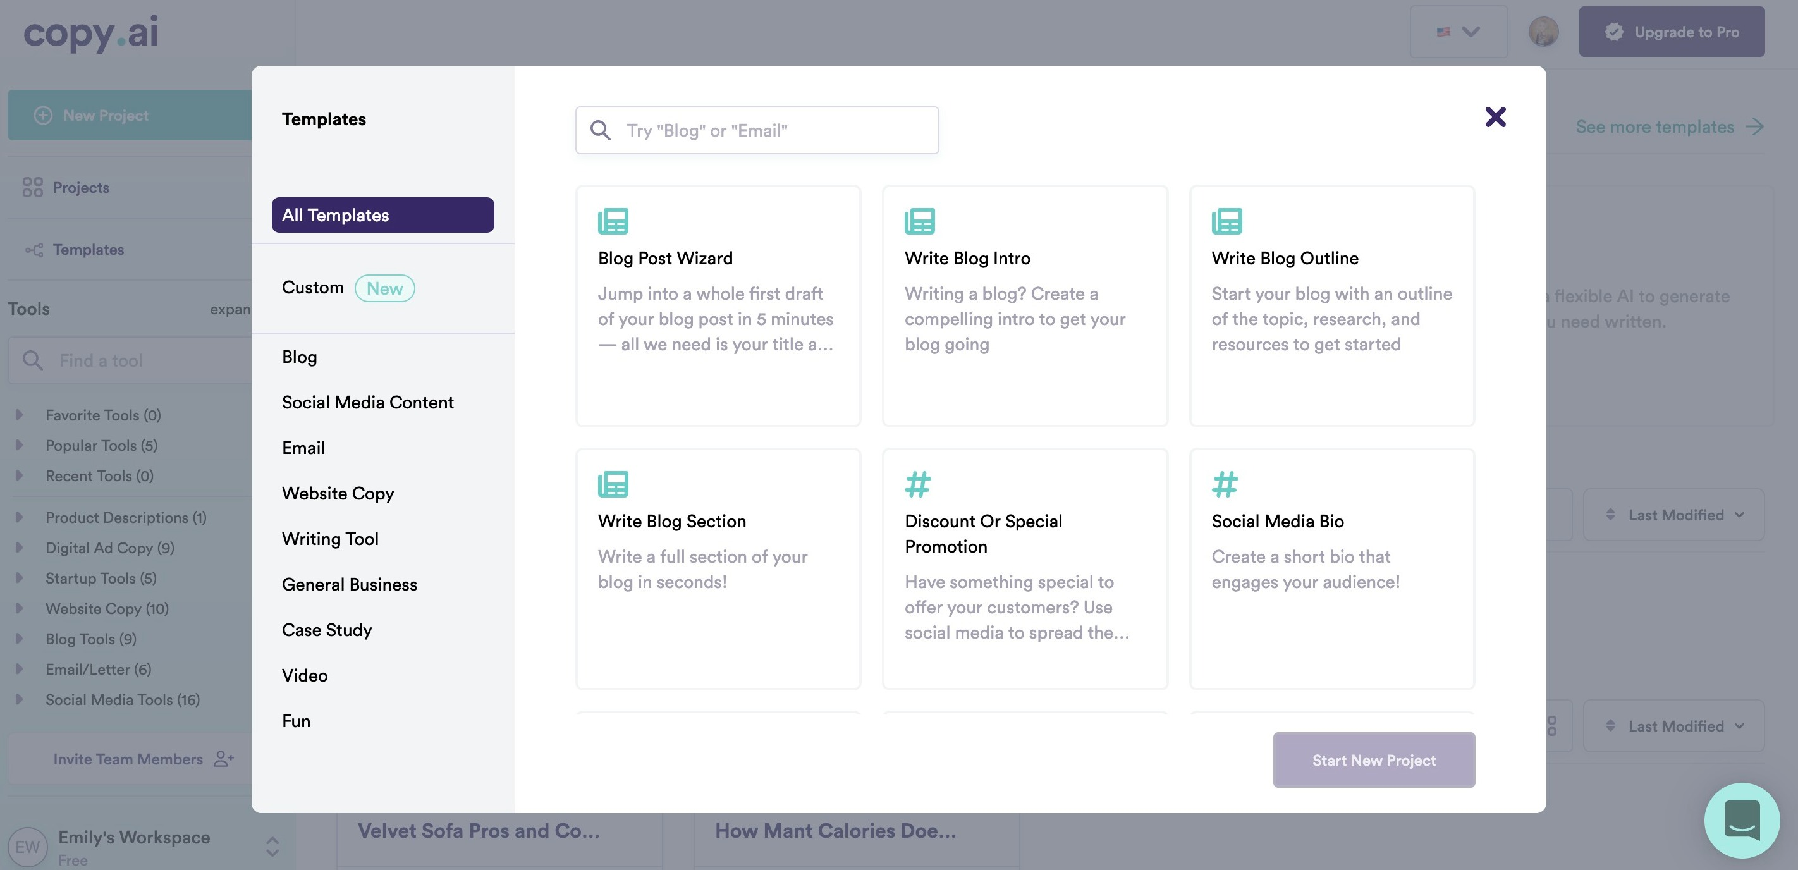Expand the Startup Tools (5) group

coord(20,578)
